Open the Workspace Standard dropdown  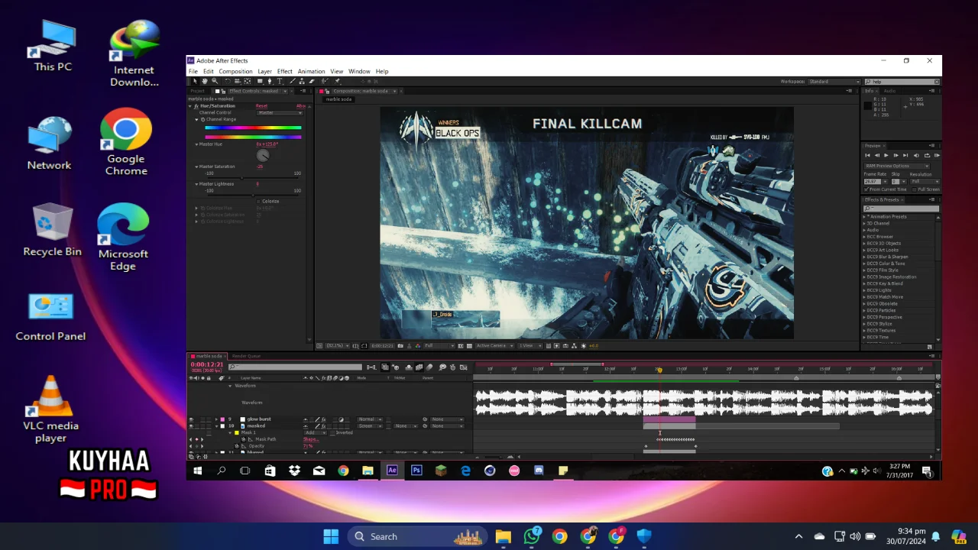(834, 82)
